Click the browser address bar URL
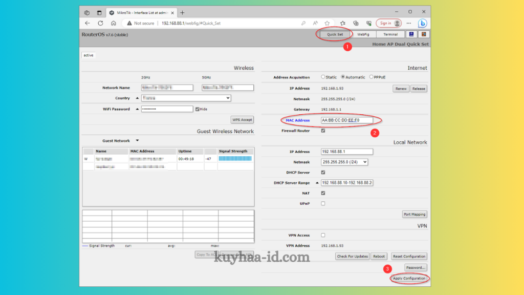 point(191,24)
